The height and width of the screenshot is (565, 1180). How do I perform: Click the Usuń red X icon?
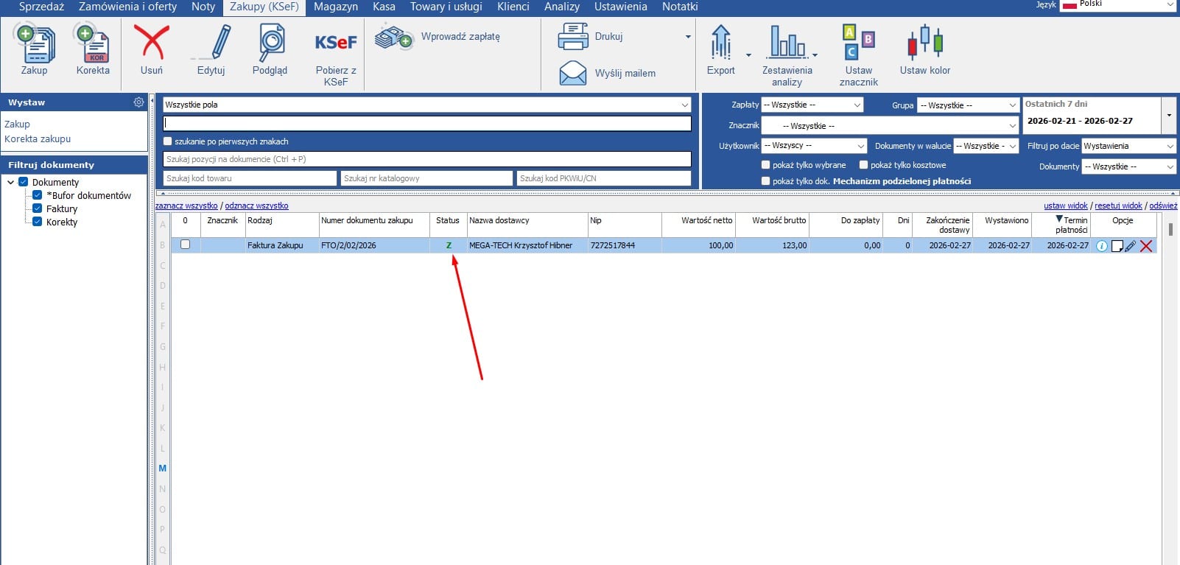point(152,43)
